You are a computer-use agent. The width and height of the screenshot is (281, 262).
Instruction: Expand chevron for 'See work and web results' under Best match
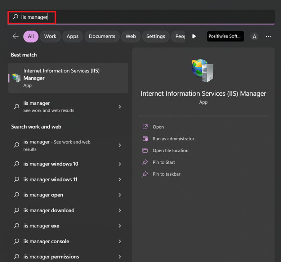120,107
